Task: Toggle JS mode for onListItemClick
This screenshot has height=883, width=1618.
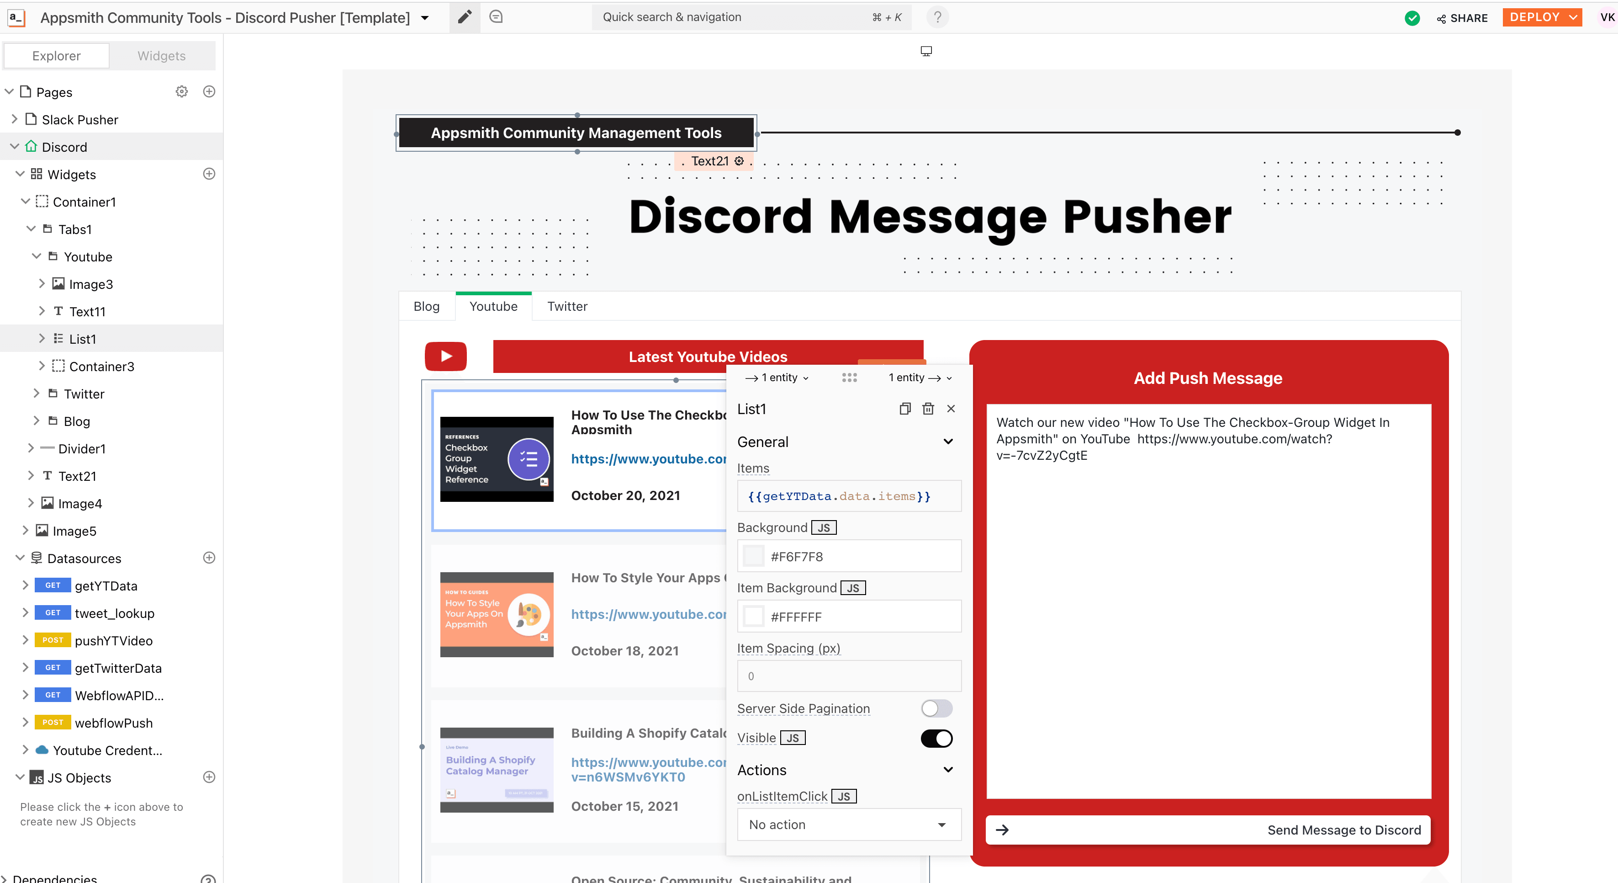Action: pos(844,796)
